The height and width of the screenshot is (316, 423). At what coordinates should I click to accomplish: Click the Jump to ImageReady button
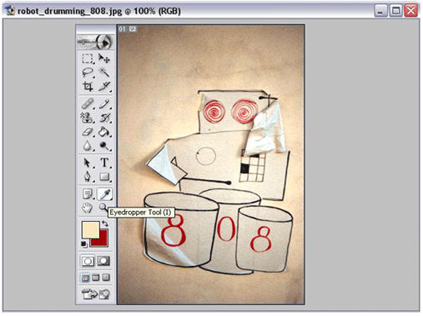point(96,294)
